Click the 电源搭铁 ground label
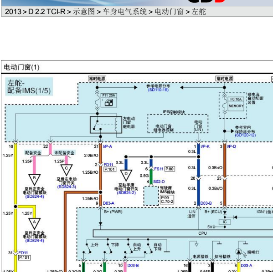Screen dimensions: 273x272 pos(201,257)
